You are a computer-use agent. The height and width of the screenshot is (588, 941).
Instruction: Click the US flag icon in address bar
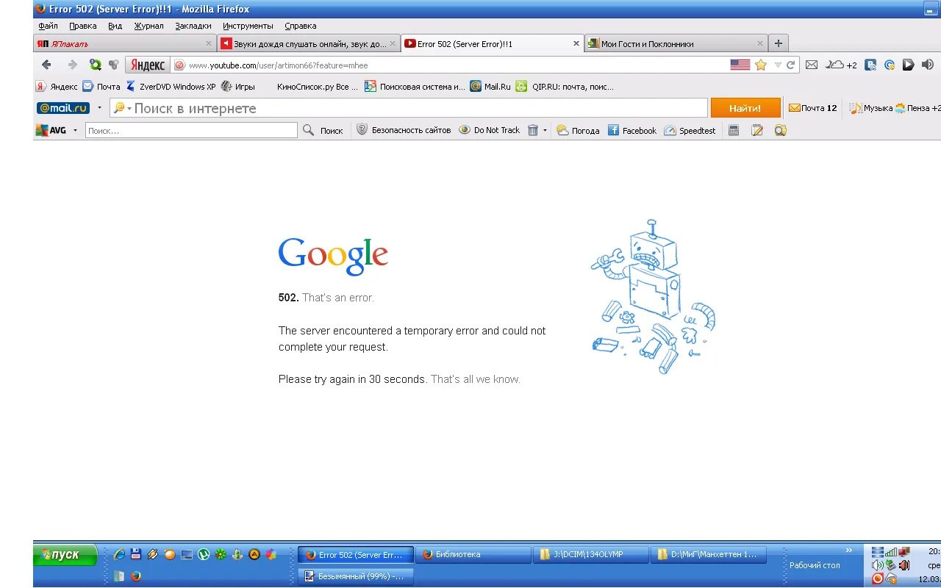740,65
